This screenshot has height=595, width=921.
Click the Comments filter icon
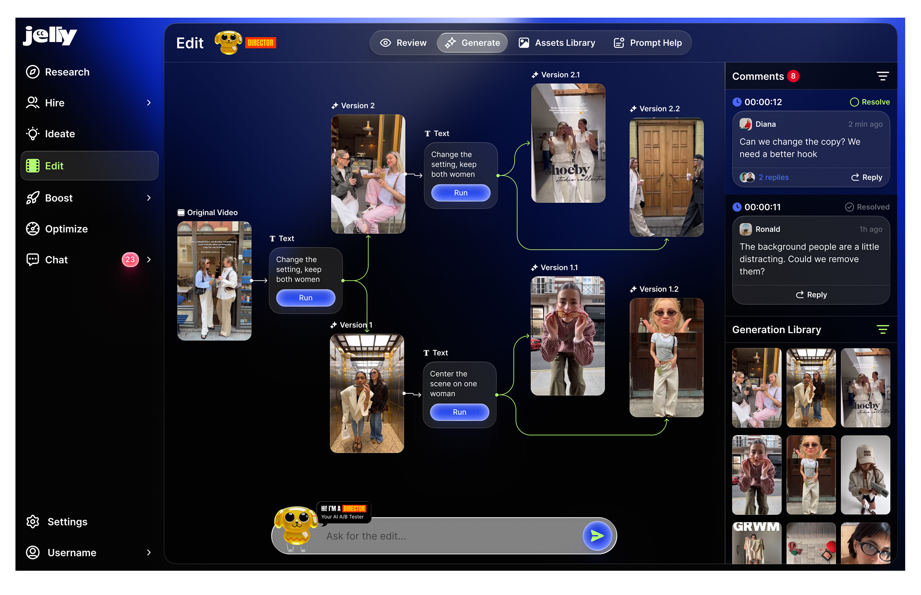(882, 76)
